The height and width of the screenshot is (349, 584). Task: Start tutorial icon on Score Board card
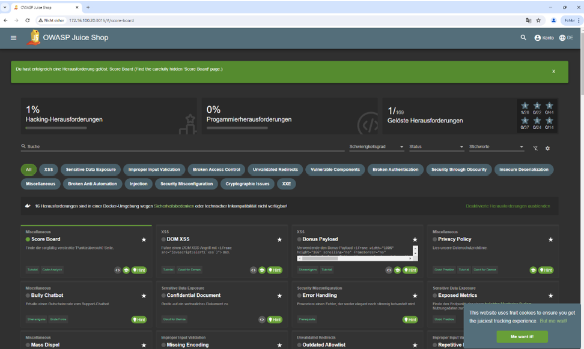(126, 270)
